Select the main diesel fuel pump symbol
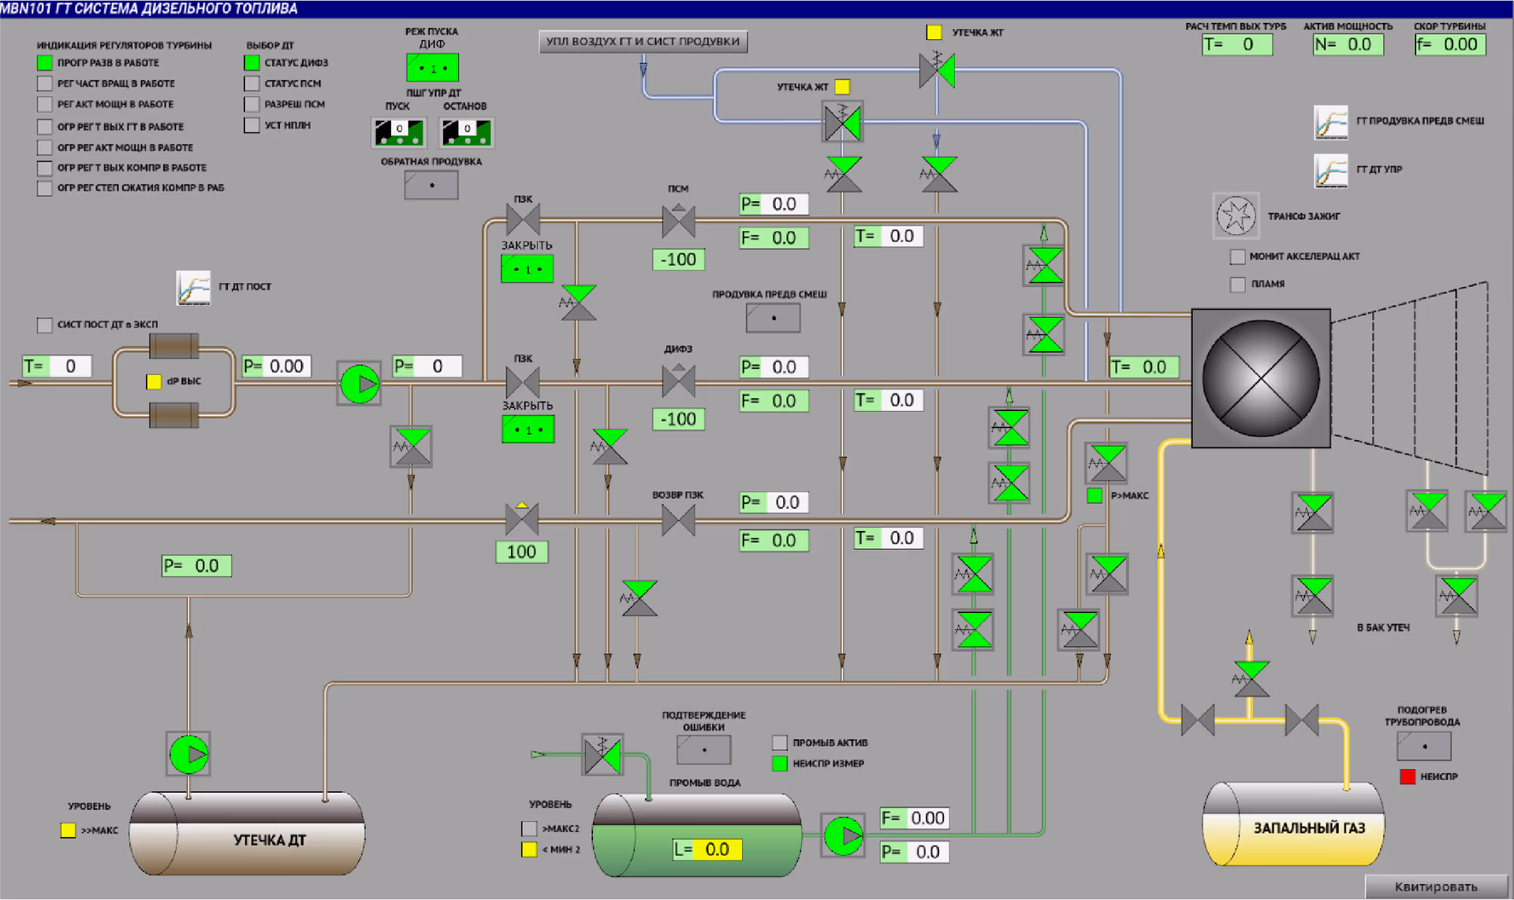1514x900 pixels. [x=360, y=384]
